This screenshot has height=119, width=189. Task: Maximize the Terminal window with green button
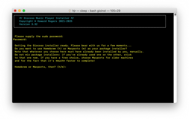(24, 11)
